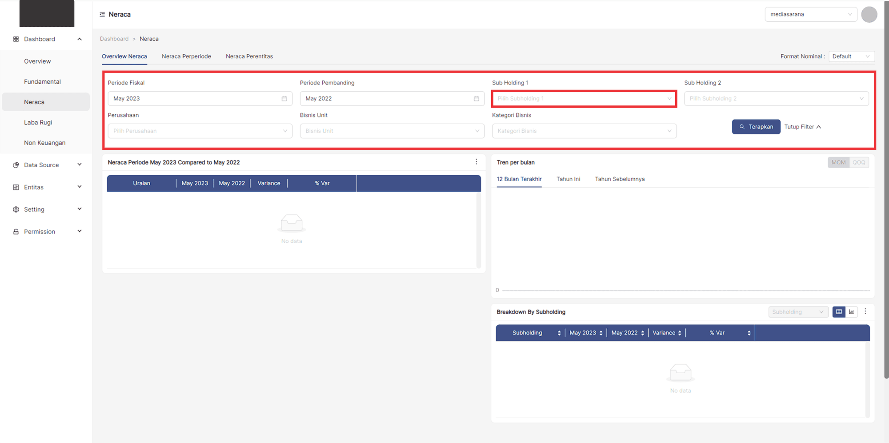Collapse filters with Tutup Filter
This screenshot has height=443, width=889.
point(802,127)
